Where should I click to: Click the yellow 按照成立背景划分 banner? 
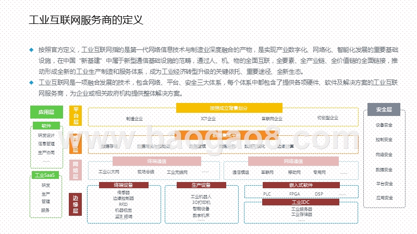(x=229, y=108)
